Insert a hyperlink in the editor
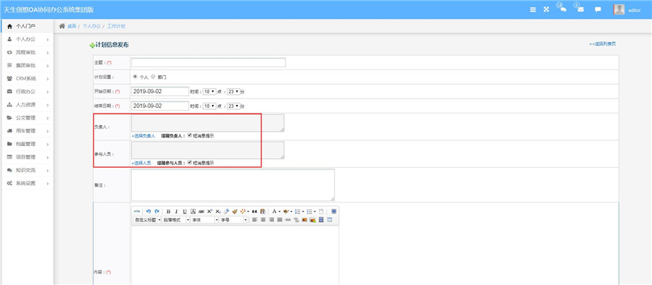Image resolution: width=652 pixels, height=285 pixels. click(x=288, y=219)
